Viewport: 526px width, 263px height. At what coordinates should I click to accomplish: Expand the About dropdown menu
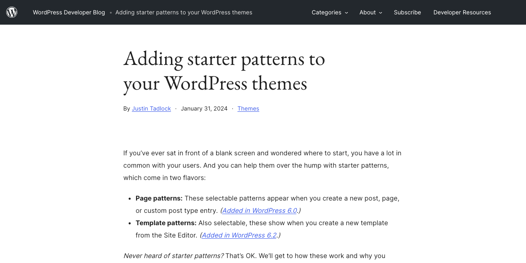click(x=371, y=12)
